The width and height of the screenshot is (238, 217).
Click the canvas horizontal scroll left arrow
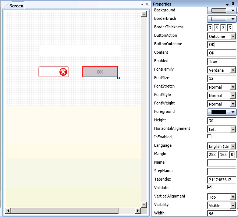[x=8, y=211]
